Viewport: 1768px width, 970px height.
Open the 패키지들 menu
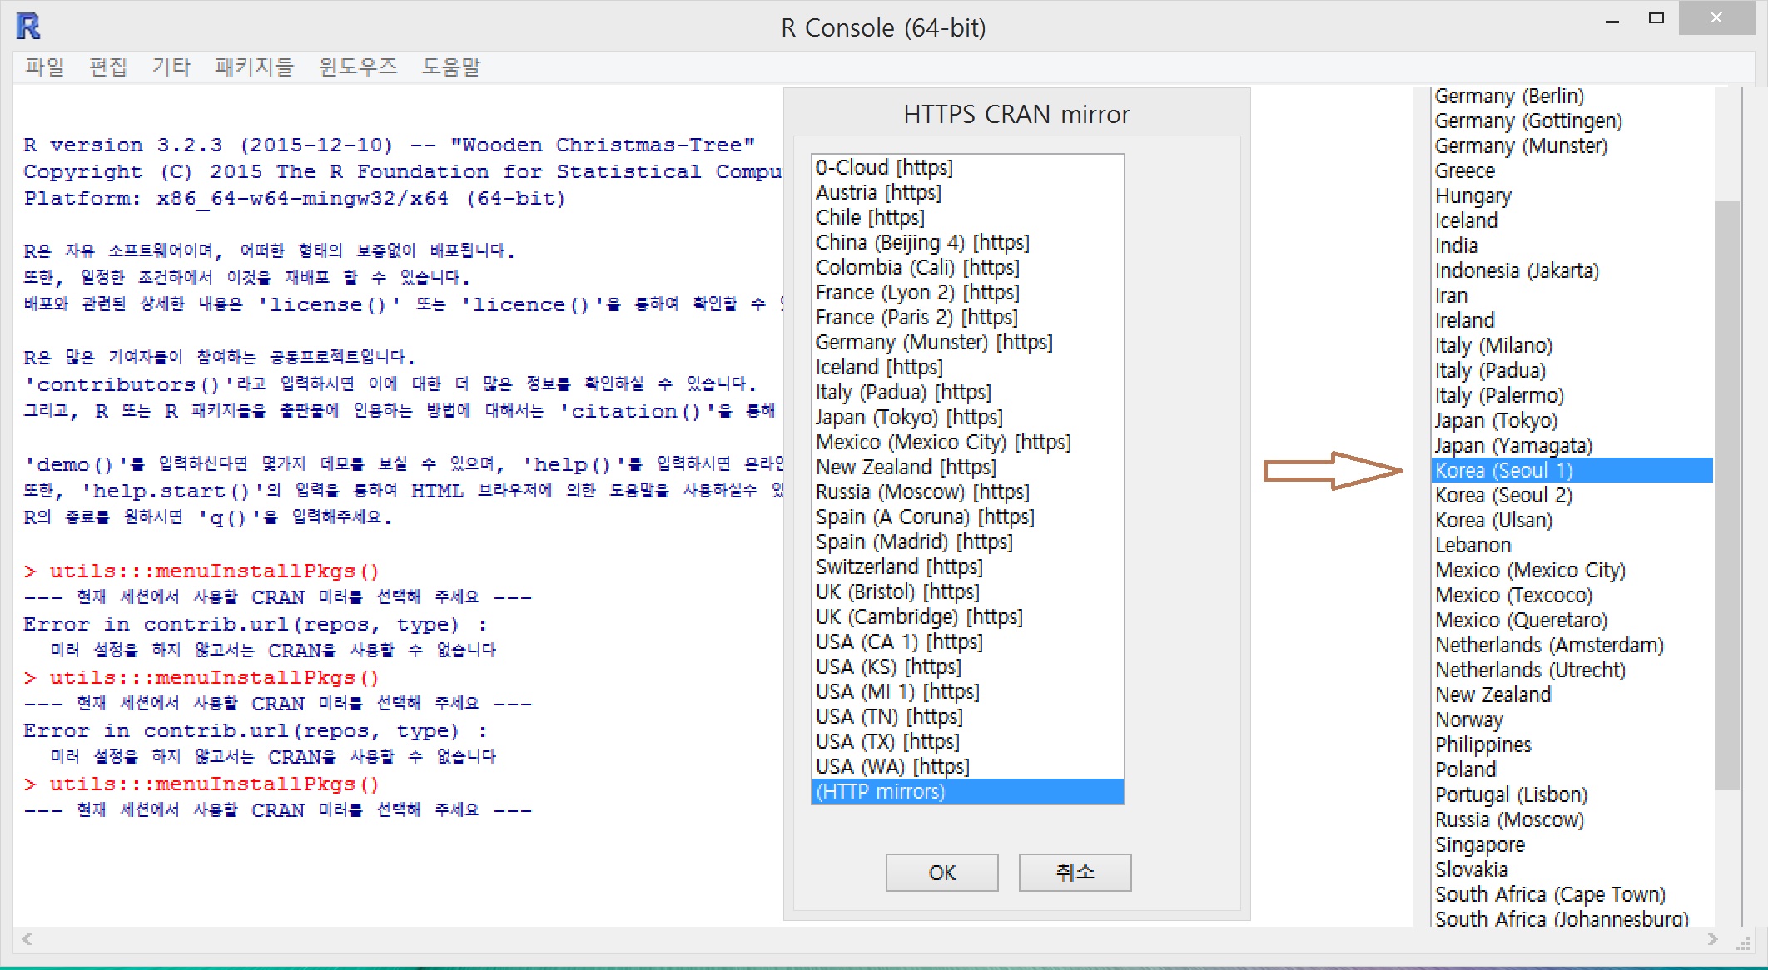coord(255,67)
